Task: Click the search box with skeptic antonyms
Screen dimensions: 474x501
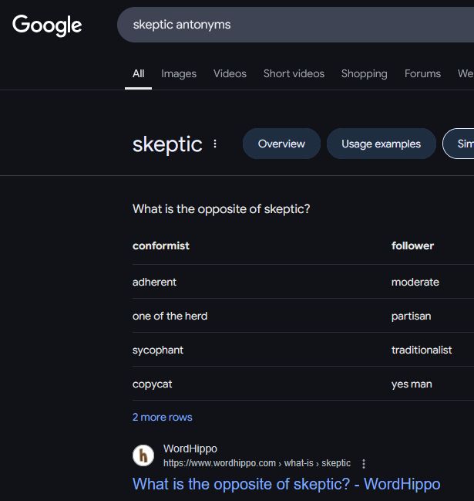Action: point(293,25)
